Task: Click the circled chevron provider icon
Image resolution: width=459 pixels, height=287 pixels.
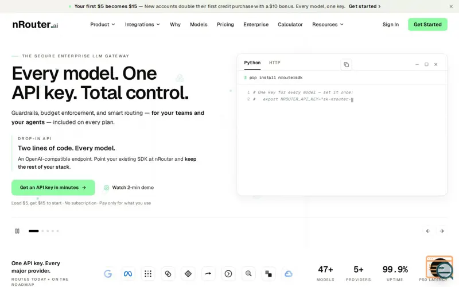Action: point(228,274)
